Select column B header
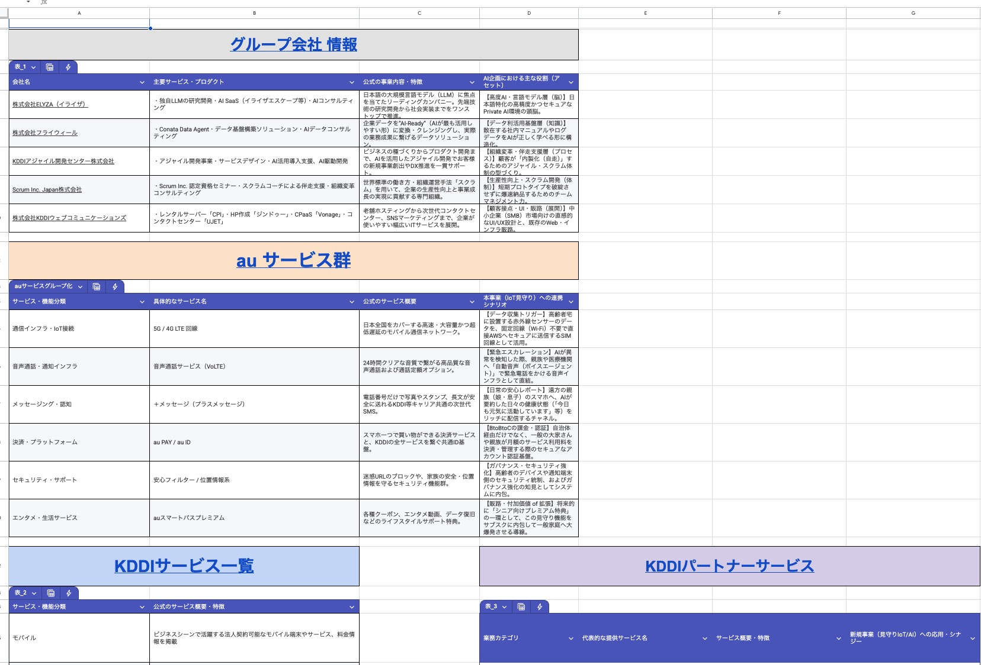 point(255,13)
